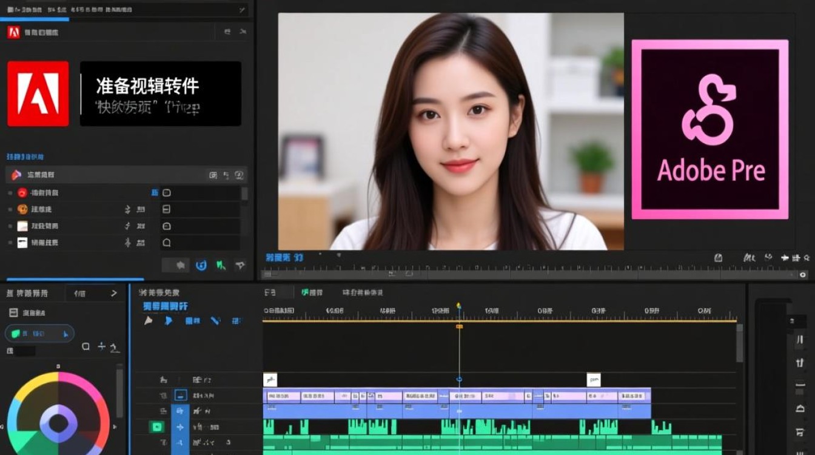
Task: Click the blue play-shaped tool in timeline toolbar
Action: (169, 320)
